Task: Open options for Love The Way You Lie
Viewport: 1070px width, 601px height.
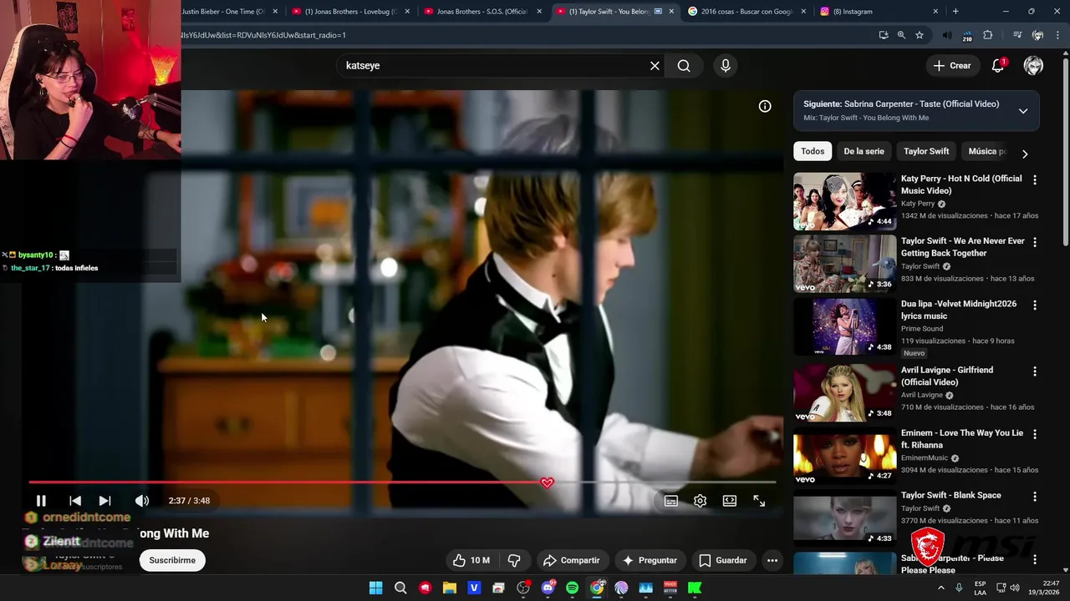Action: point(1035,434)
